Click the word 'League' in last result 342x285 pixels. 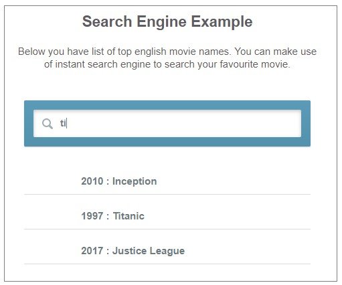tap(167, 251)
